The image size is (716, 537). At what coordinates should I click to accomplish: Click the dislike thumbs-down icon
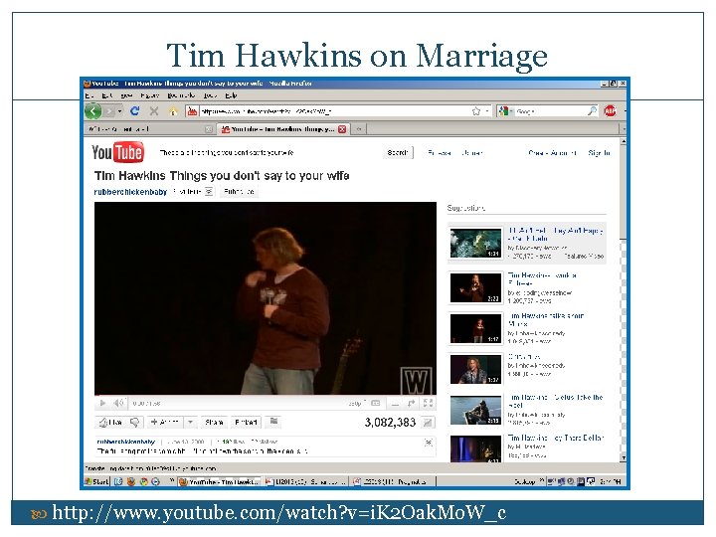pos(135,423)
